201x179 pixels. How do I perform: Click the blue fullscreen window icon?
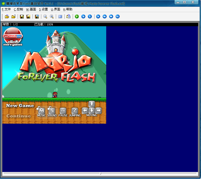point(60,17)
